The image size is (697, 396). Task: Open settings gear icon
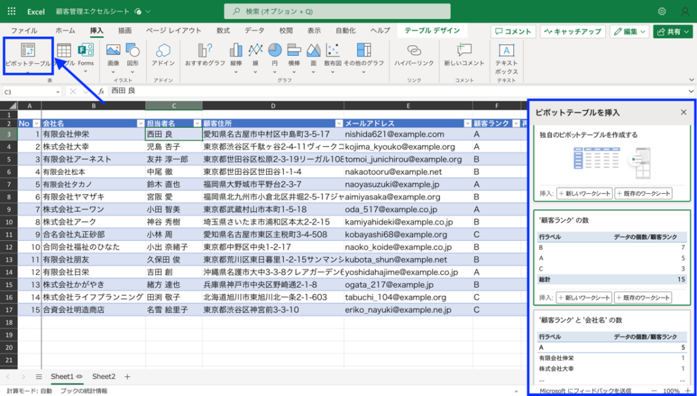(x=662, y=12)
